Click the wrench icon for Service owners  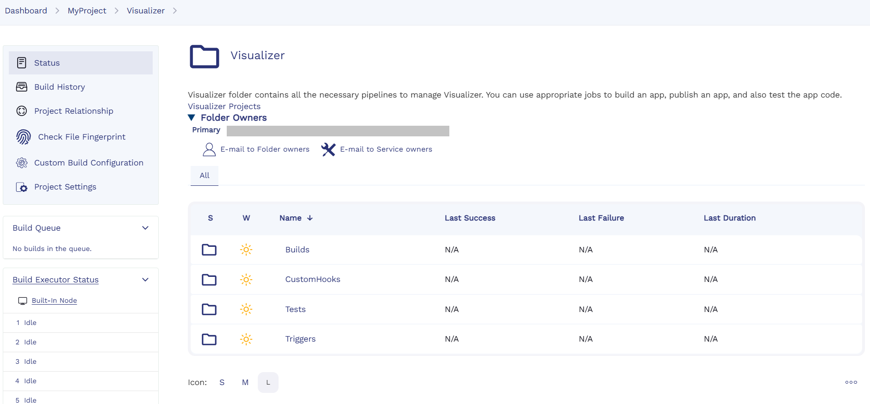[x=328, y=149]
